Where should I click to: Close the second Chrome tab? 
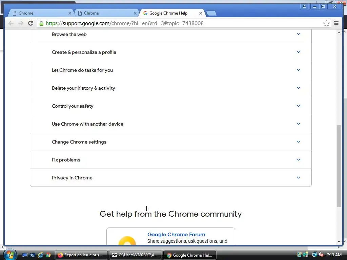tap(135, 13)
